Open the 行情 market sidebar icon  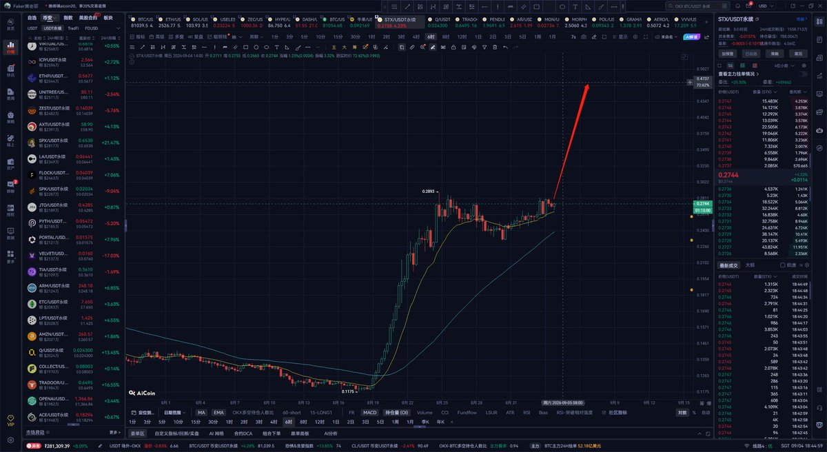[x=10, y=47]
